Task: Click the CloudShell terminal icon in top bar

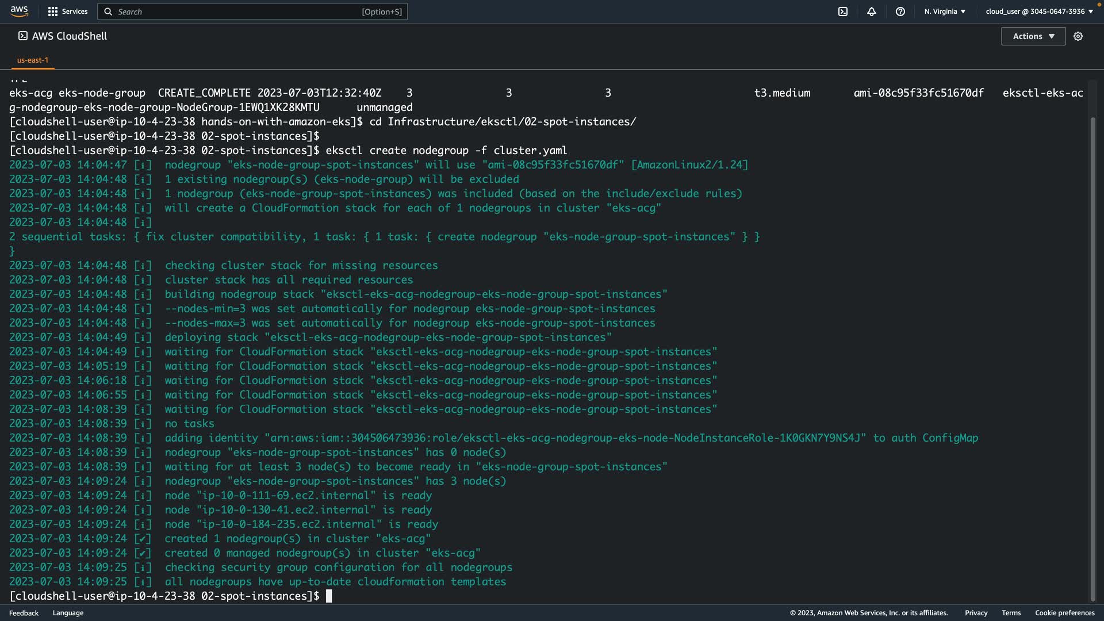Action: [843, 11]
